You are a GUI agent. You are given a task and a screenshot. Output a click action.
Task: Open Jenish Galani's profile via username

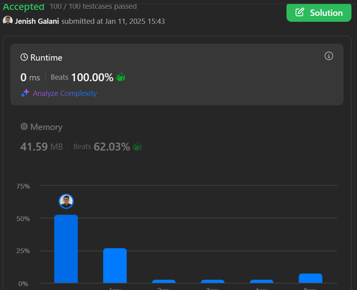(37, 21)
